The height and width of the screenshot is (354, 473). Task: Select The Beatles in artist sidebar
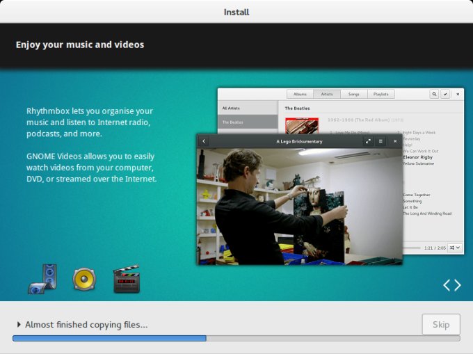click(x=248, y=122)
